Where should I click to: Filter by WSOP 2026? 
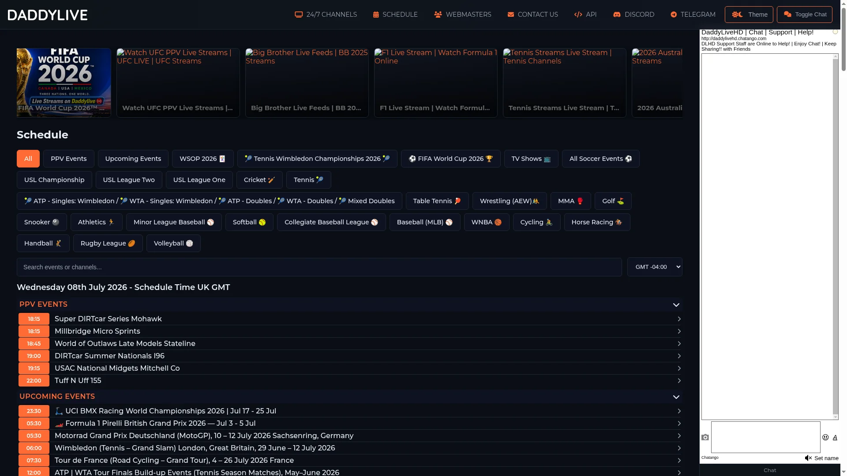203,159
